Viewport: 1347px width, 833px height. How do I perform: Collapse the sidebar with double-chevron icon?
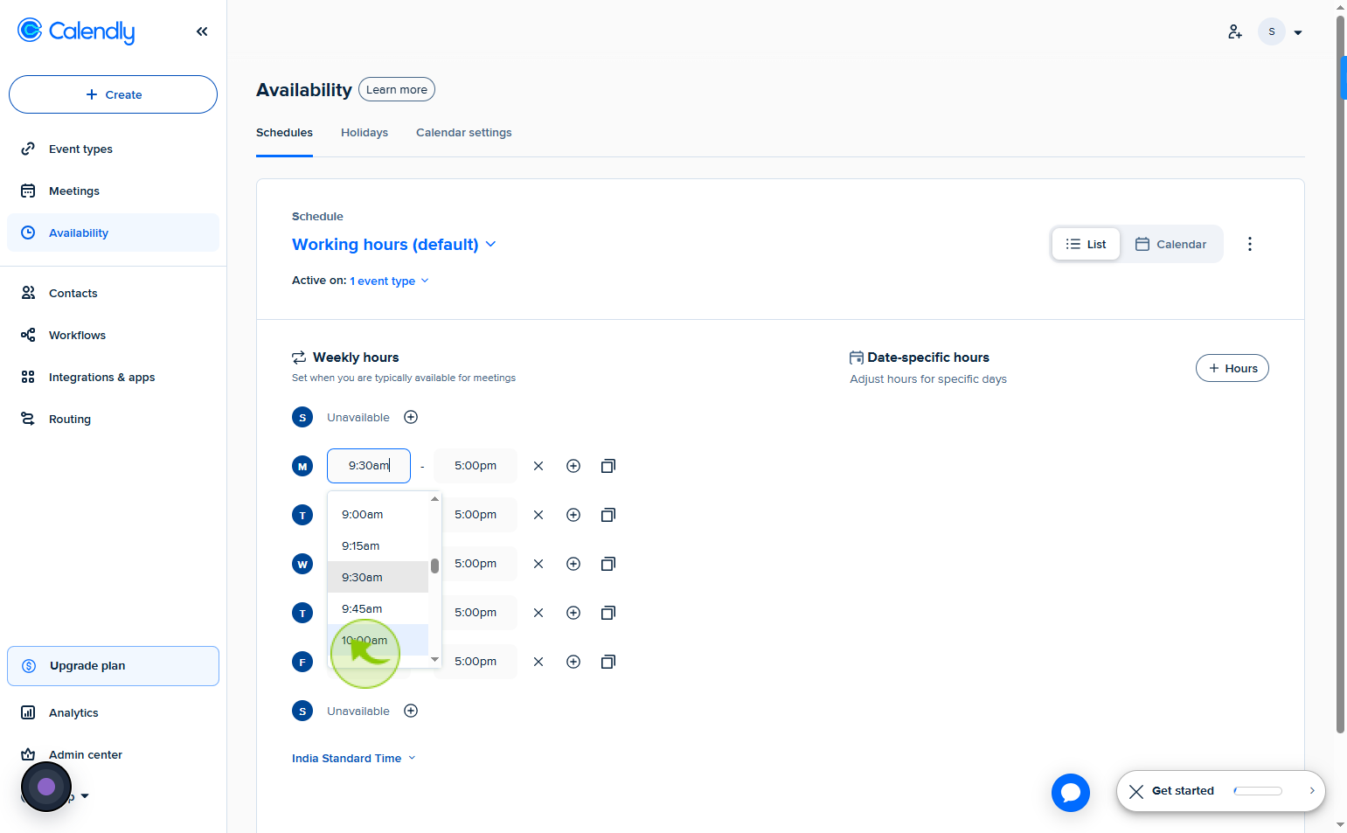click(202, 31)
